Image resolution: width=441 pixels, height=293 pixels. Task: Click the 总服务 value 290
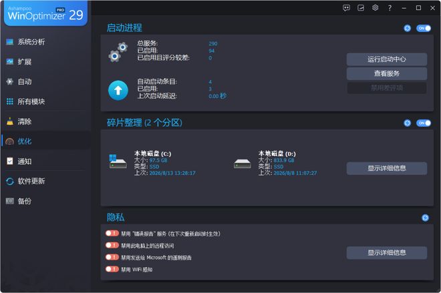(x=213, y=43)
